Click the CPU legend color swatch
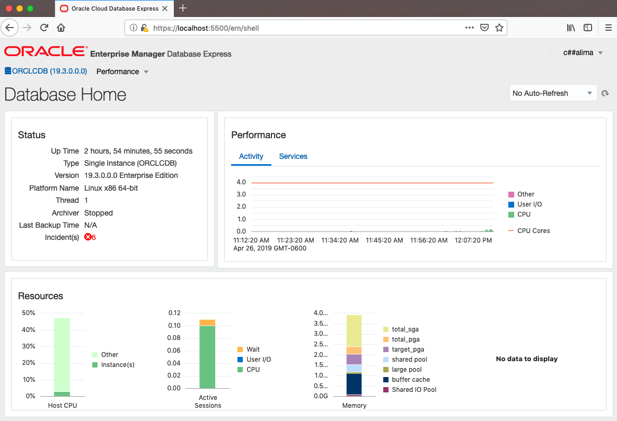 point(511,214)
